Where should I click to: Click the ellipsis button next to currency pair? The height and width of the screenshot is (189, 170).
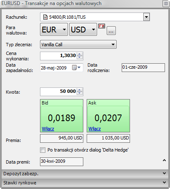(x=111, y=30)
